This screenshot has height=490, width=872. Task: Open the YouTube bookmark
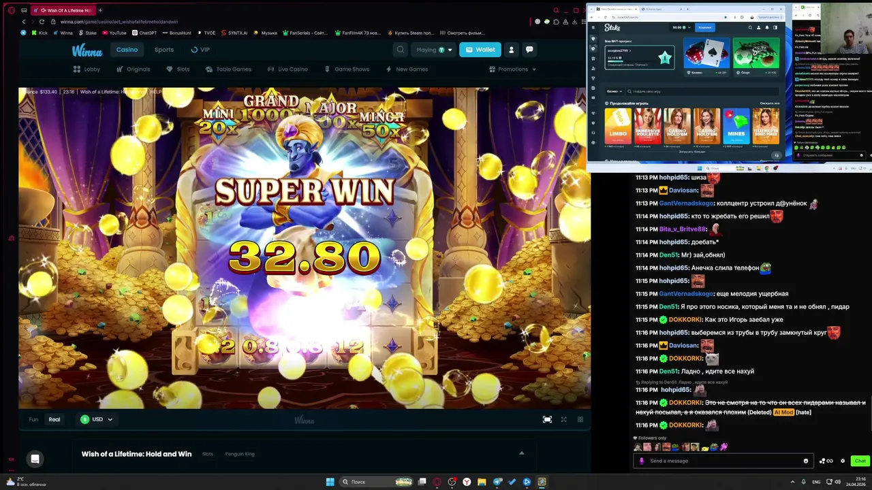click(x=114, y=33)
